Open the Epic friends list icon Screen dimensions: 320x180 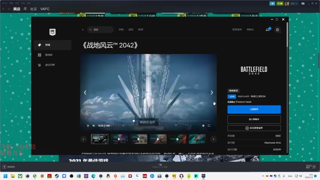pyautogui.click(x=268, y=29)
